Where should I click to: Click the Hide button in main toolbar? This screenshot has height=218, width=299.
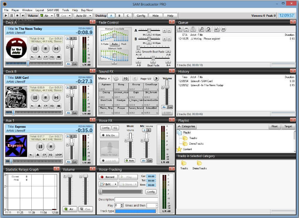tap(155, 16)
